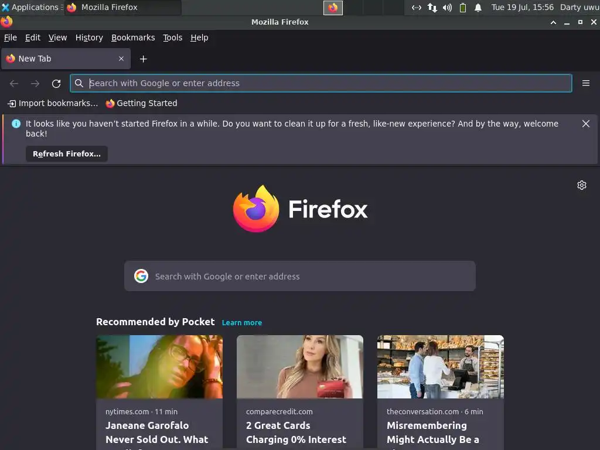Go back using the back arrow
Screen dimensions: 600x450
[14, 83]
